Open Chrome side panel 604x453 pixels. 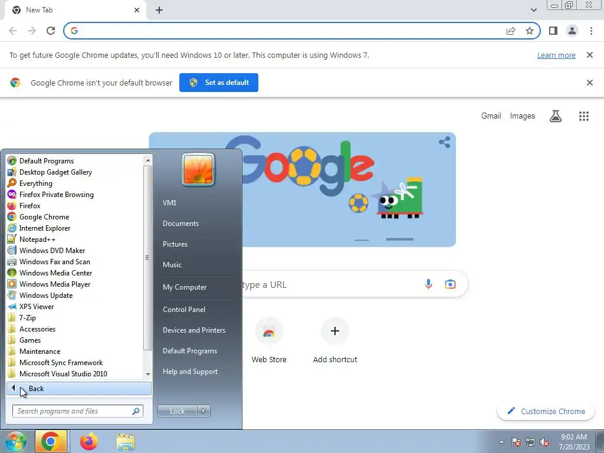pyautogui.click(x=553, y=31)
